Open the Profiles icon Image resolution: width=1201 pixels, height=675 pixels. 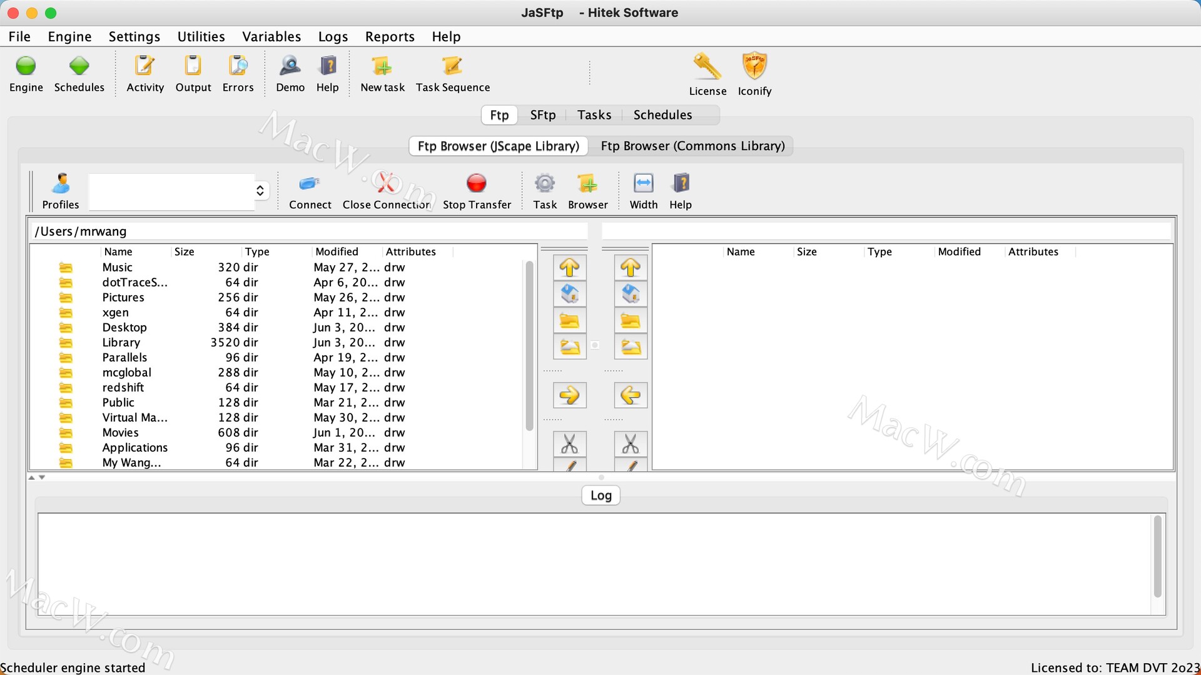point(61,183)
